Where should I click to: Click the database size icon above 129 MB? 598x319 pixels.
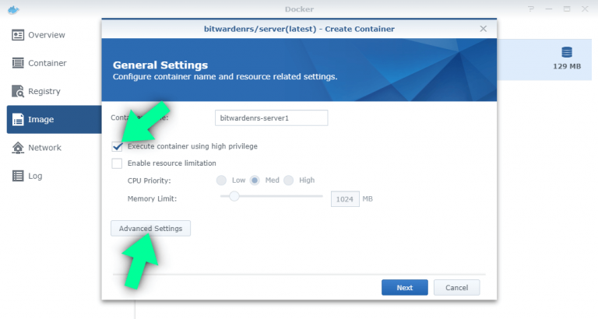point(567,52)
